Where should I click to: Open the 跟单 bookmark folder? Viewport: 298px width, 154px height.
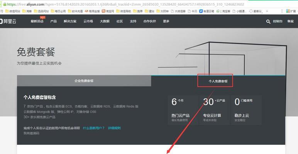(x=138, y=11)
